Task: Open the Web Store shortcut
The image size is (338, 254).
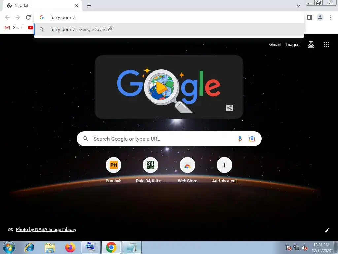Action: pyautogui.click(x=187, y=170)
